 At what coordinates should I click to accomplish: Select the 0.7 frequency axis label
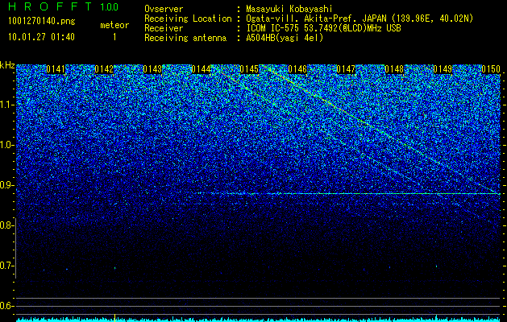7,266
